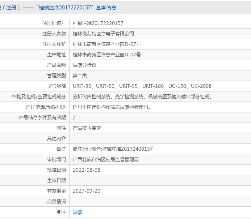Click the 备注 label

61,149
